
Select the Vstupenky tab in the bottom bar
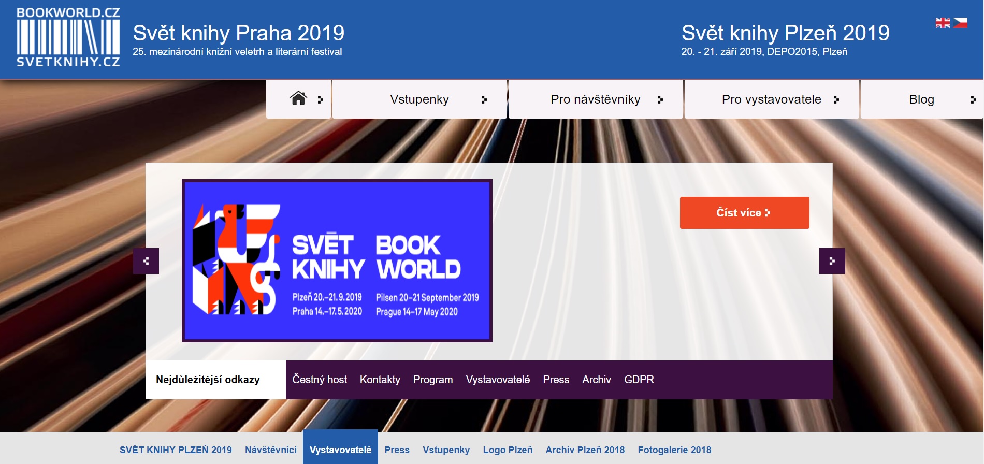click(x=446, y=450)
